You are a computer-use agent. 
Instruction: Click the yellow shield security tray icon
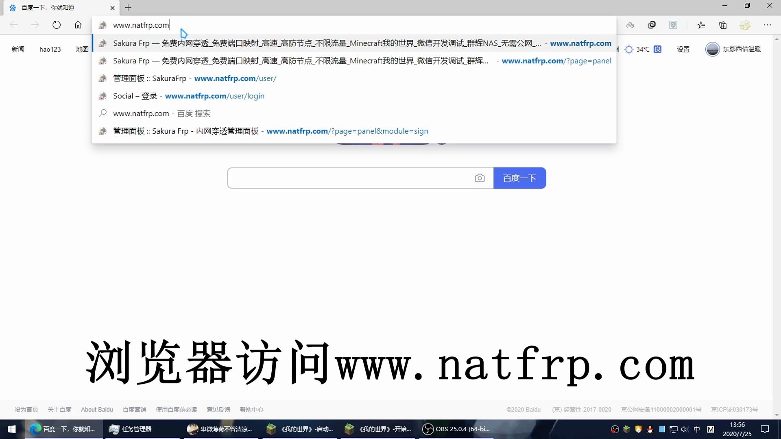(x=639, y=429)
